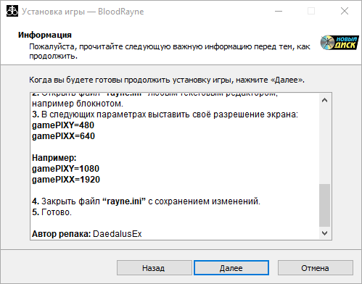Image resolution: width=362 pixels, height=284 pixels.
Task: Click the BloodRayne installer icon in title bar
Action: tap(12, 11)
